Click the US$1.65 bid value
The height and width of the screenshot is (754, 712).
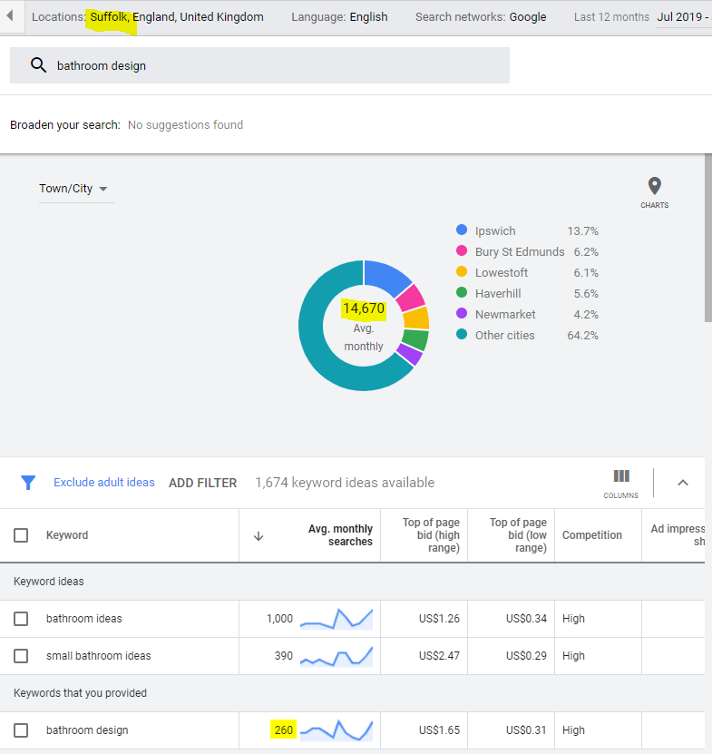pyautogui.click(x=439, y=730)
